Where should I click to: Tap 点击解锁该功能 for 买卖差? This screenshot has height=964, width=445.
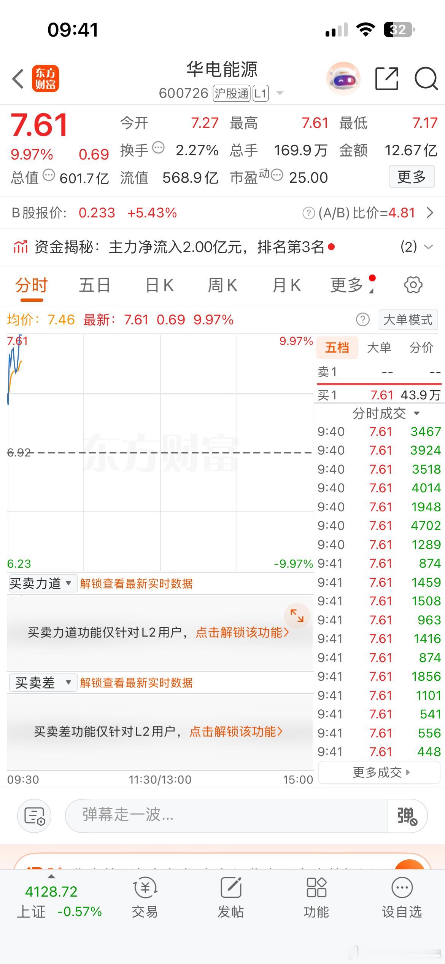pyautogui.click(x=236, y=731)
